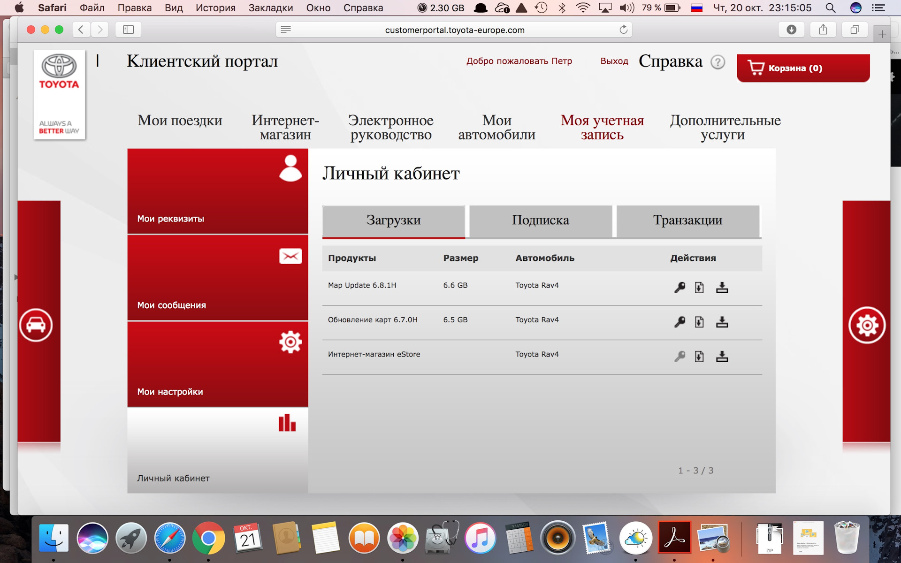Screen dimensions: 901x563
Task: Click download icon for Map Update 6.8.1H
Action: (x=722, y=288)
